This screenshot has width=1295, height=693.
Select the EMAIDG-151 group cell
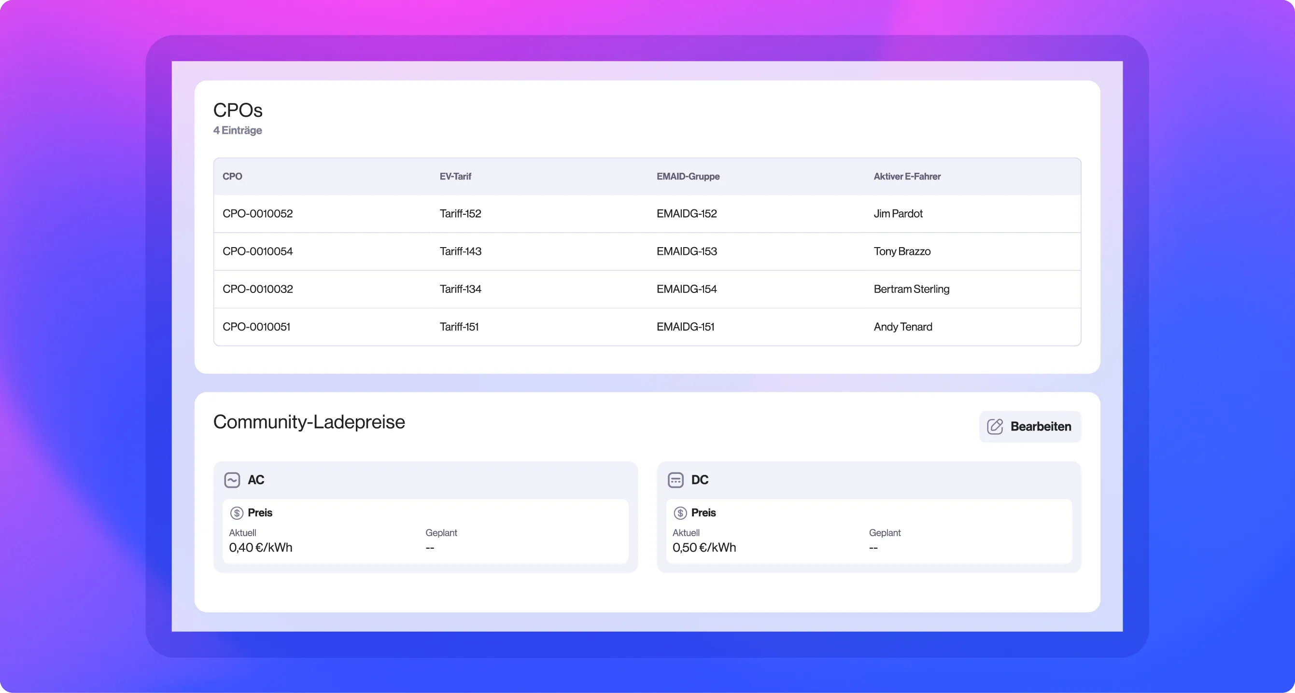pos(685,327)
